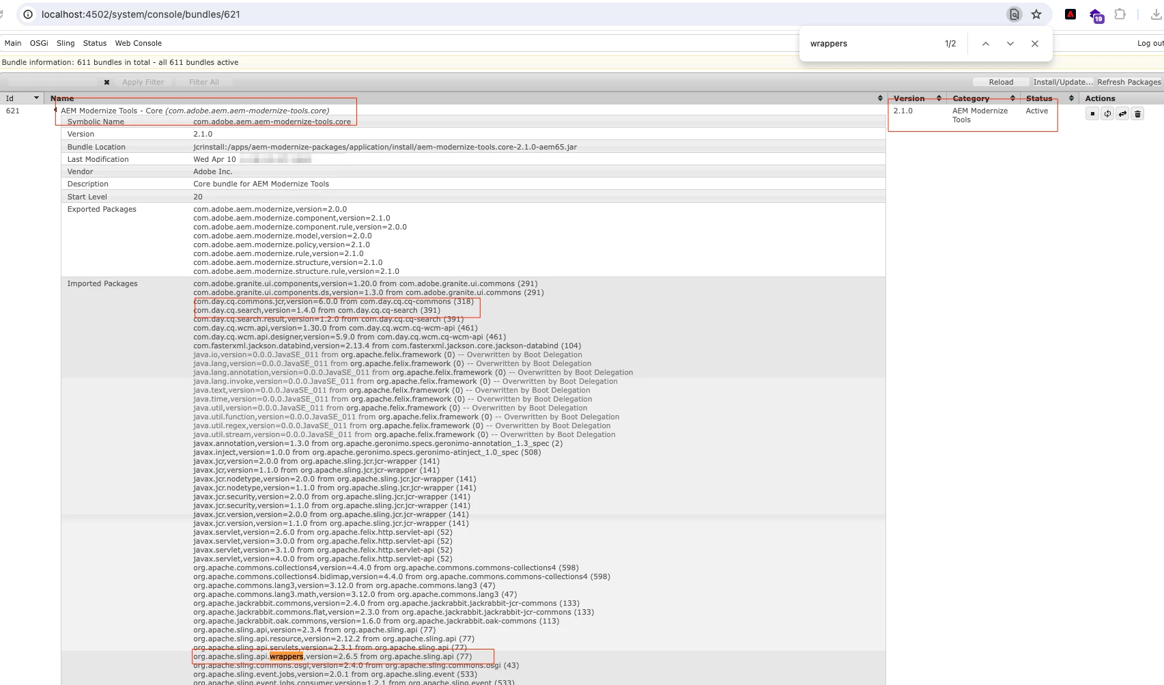Image resolution: width=1164 pixels, height=685 pixels.
Task: Open the Main menu
Action: 13,43
